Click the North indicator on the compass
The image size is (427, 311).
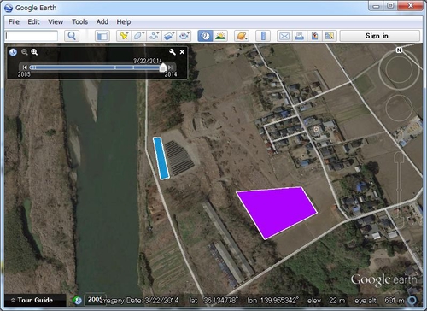[399, 50]
